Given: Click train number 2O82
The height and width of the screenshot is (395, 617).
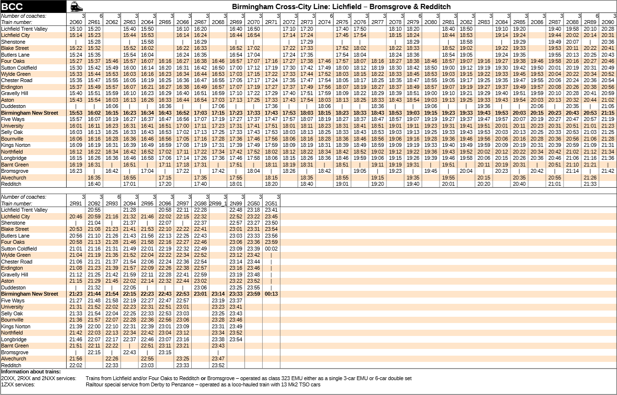Looking at the screenshot, I should point(466,23).
